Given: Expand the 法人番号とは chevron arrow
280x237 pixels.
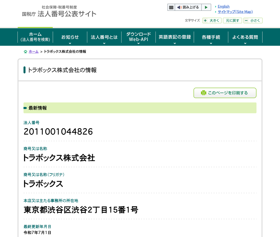Looking at the screenshot, I should point(104,43).
